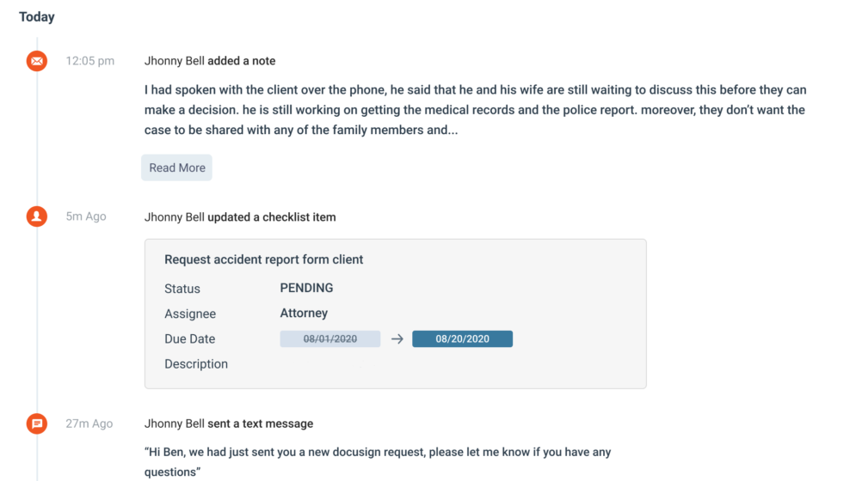
Task: Click the 12:05 pm timestamp
Action: (x=90, y=61)
